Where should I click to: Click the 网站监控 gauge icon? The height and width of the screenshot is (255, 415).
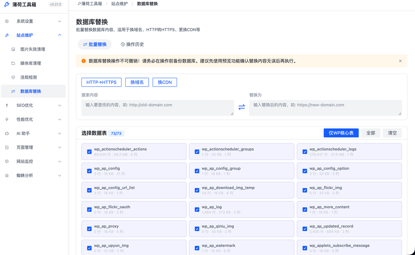7,162
